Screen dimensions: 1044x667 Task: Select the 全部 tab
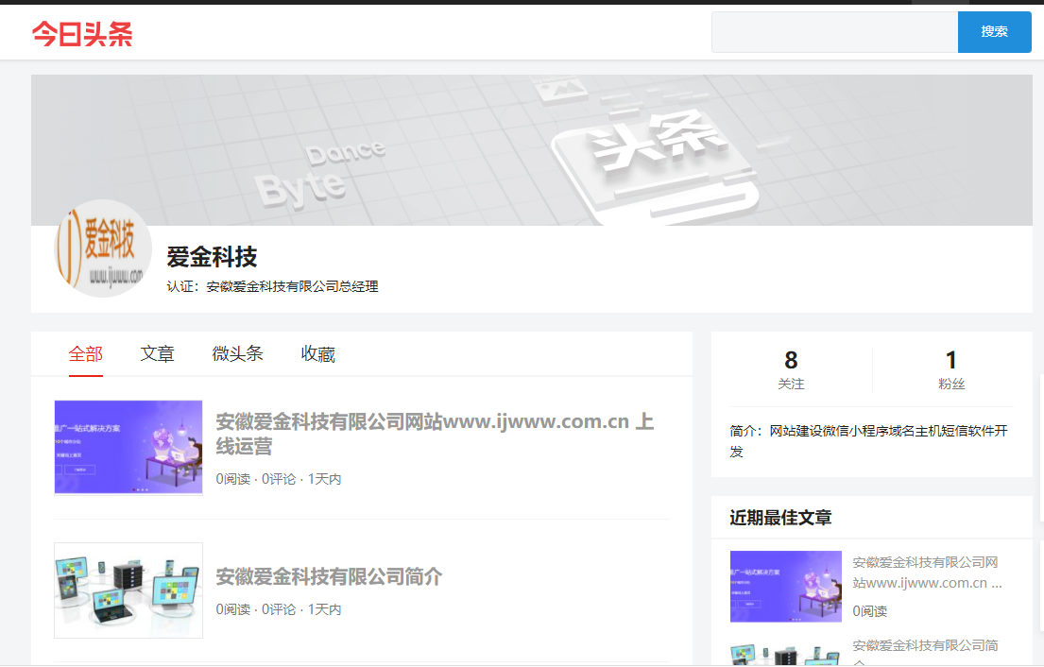point(86,353)
